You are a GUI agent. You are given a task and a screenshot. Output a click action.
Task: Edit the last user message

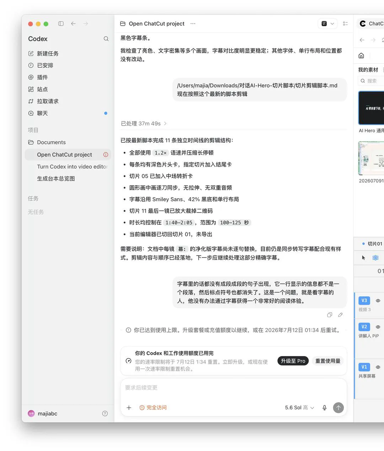click(340, 315)
